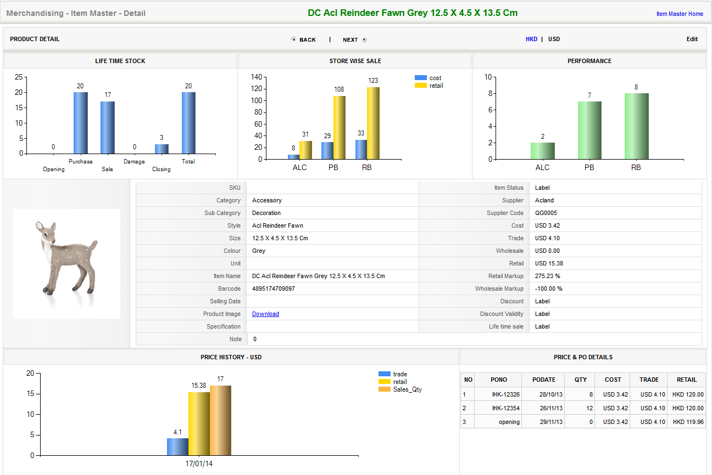Click the RETAIL column header
The height and width of the screenshot is (475, 712).
pyautogui.click(x=687, y=380)
